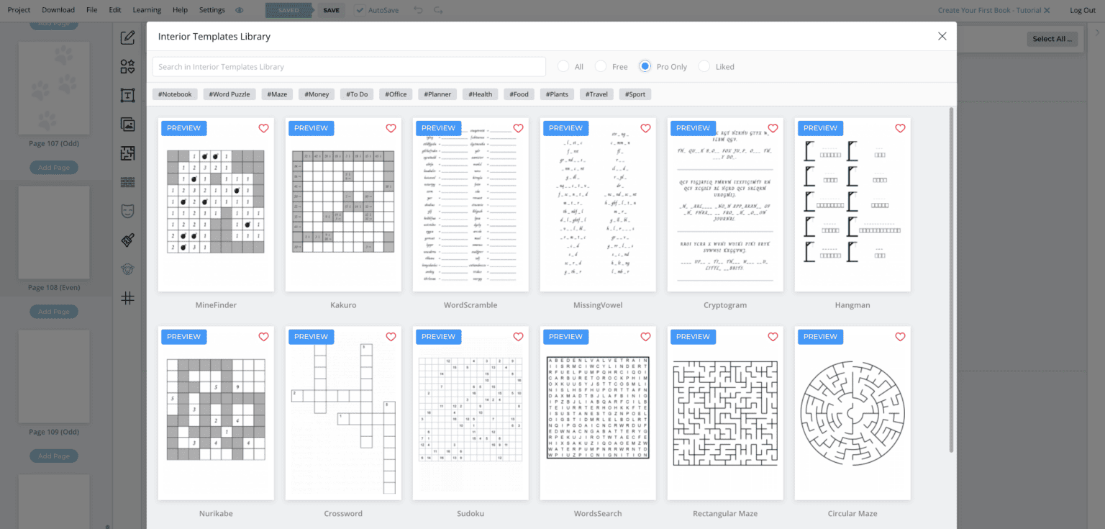
Task: Expand the Select All dropdown
Action: tap(1053, 39)
